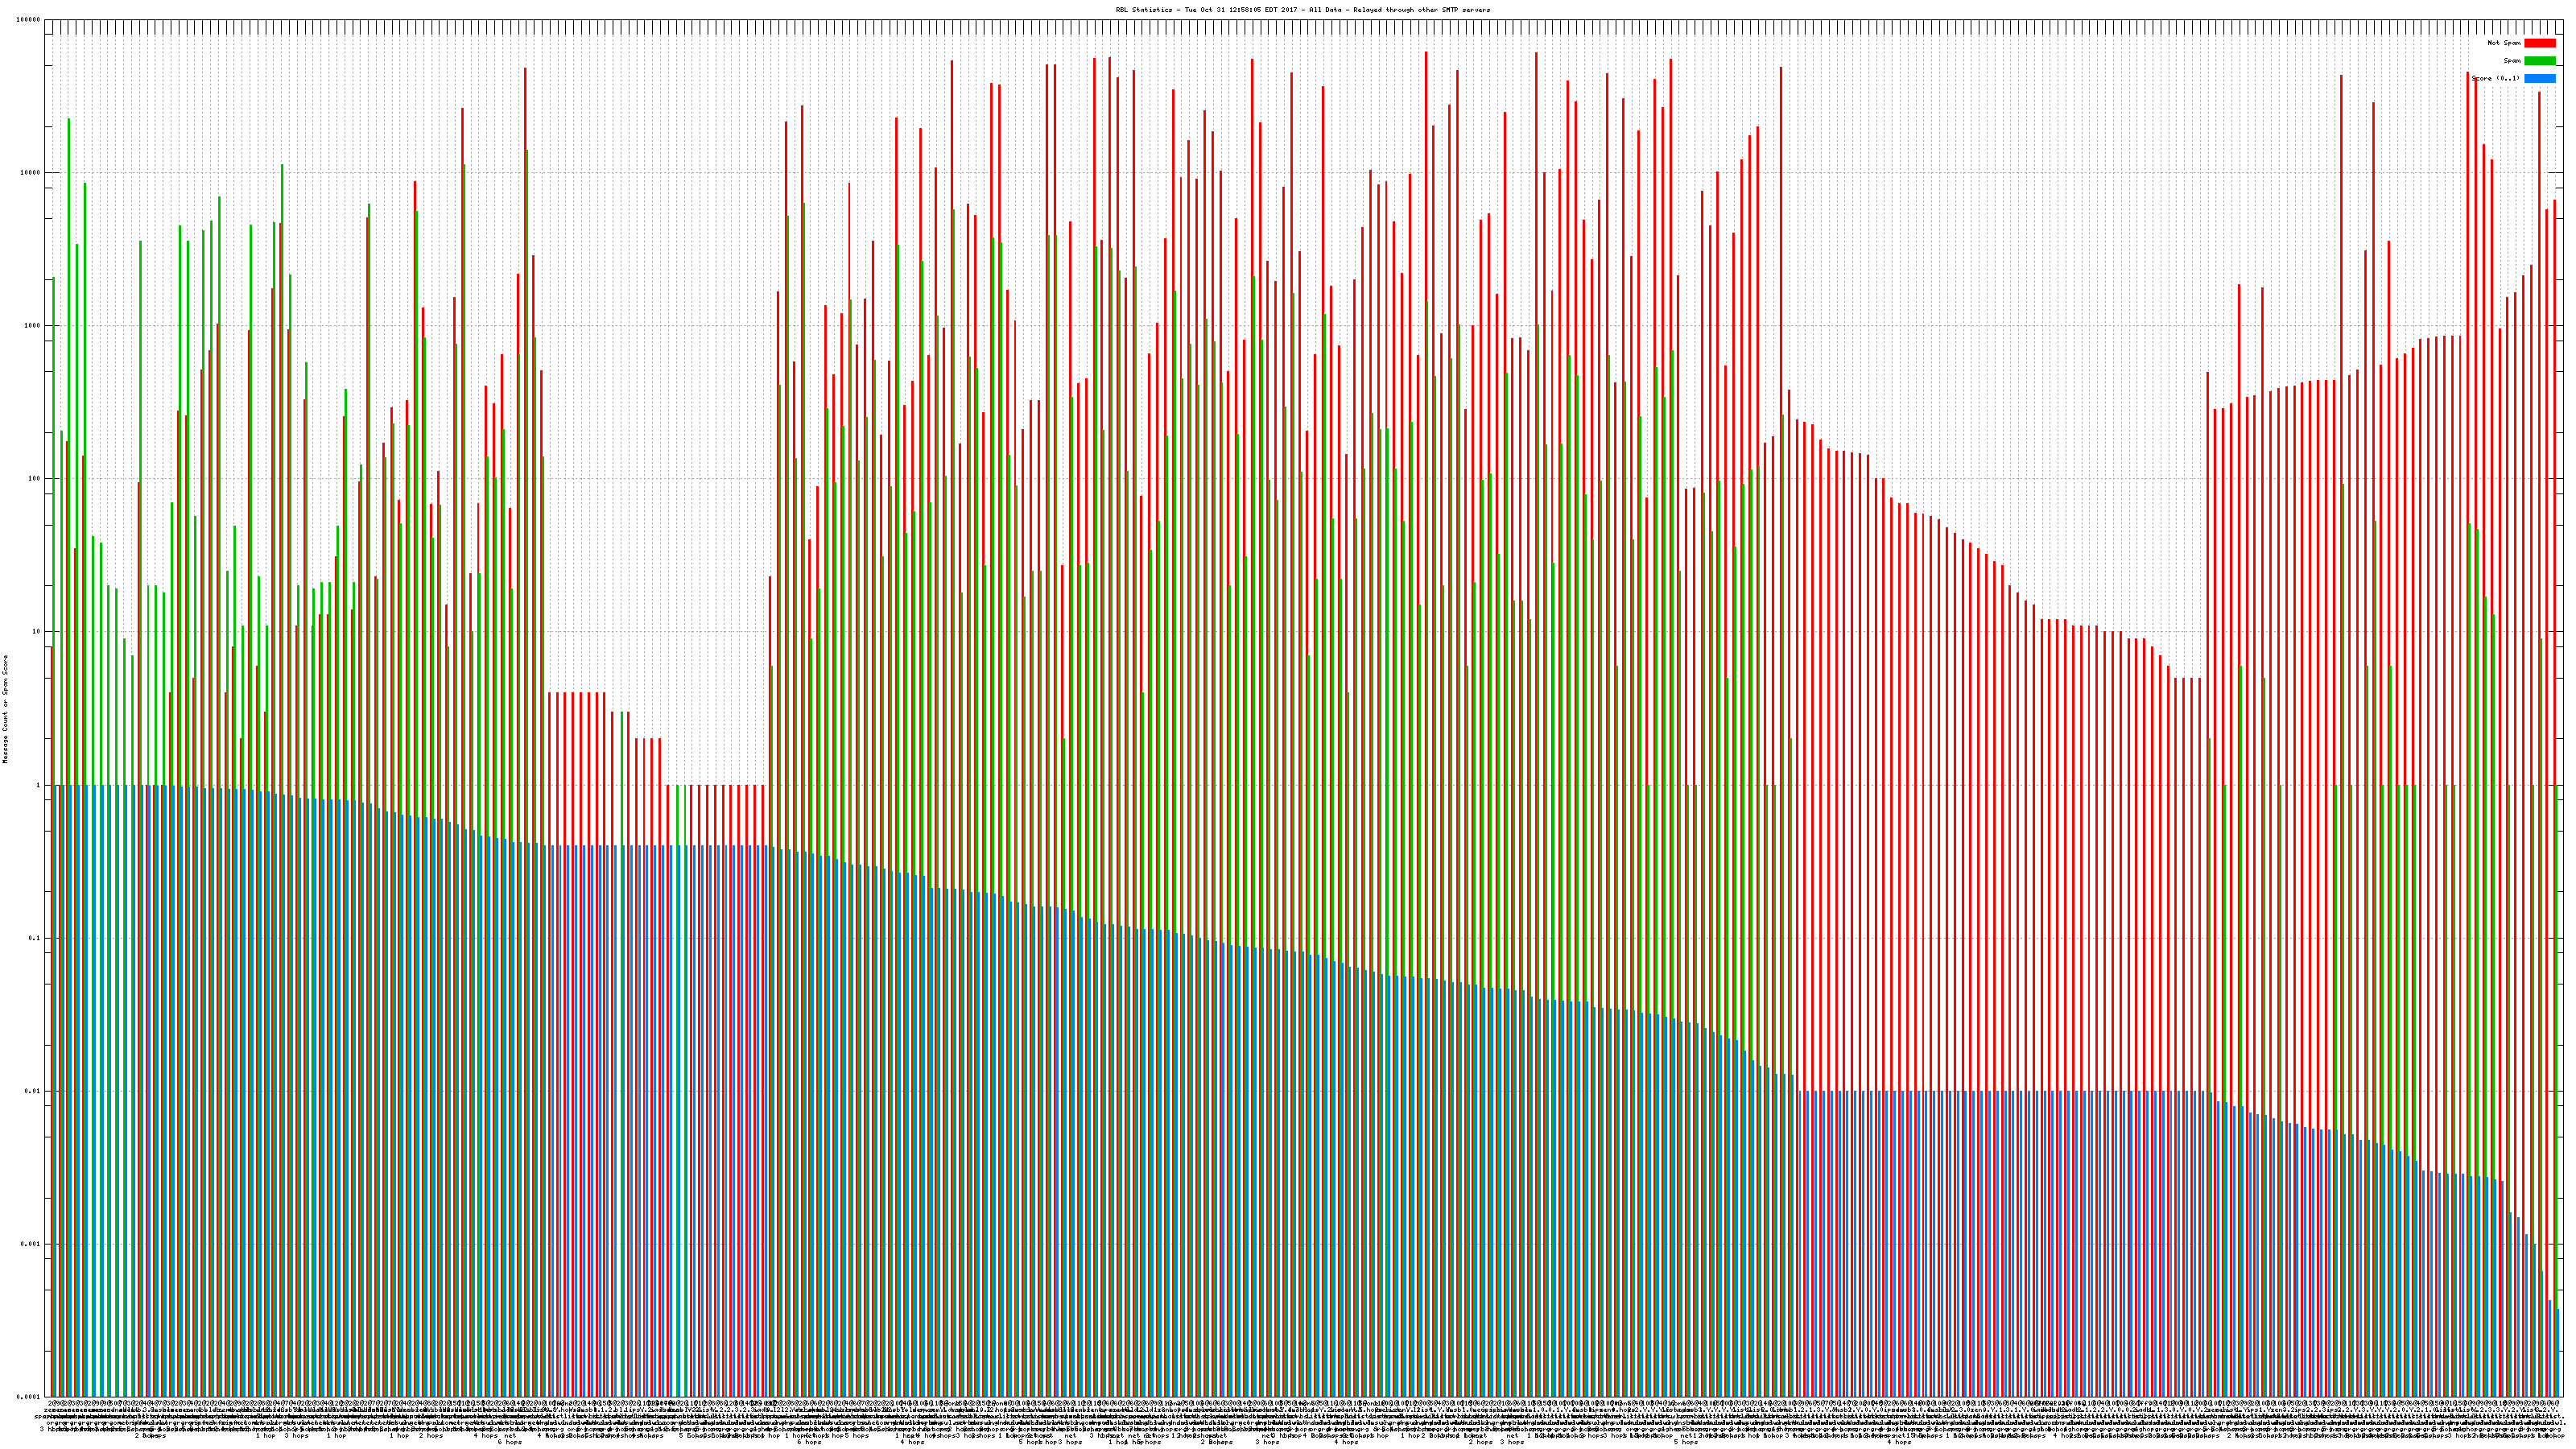The image size is (2576, 1449).
Task: Click the red Not Spam legend swatch
Action: [2539, 43]
